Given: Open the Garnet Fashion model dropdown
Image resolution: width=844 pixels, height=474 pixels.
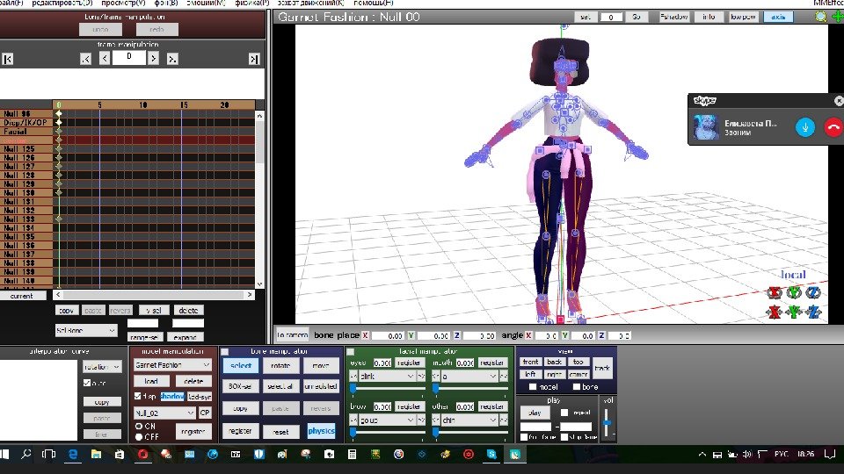Looking at the screenshot, I should pos(172,365).
